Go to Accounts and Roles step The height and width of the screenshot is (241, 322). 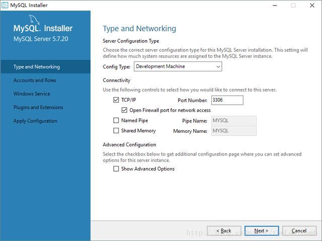35,81
